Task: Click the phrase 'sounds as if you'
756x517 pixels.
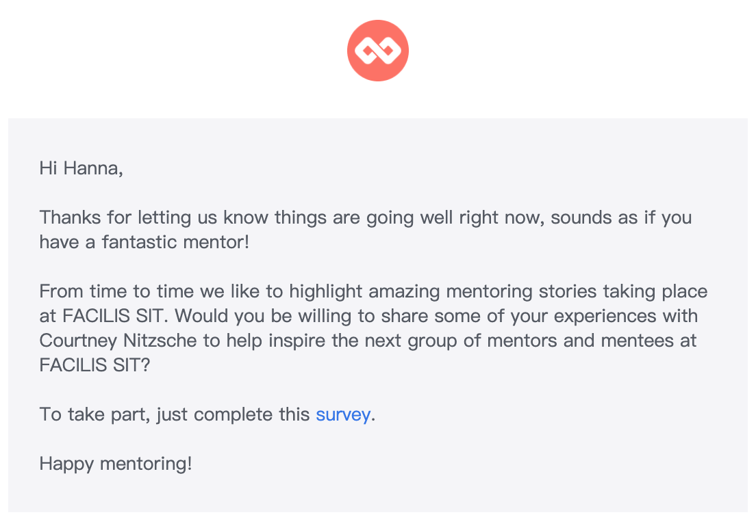Action: coord(621,217)
